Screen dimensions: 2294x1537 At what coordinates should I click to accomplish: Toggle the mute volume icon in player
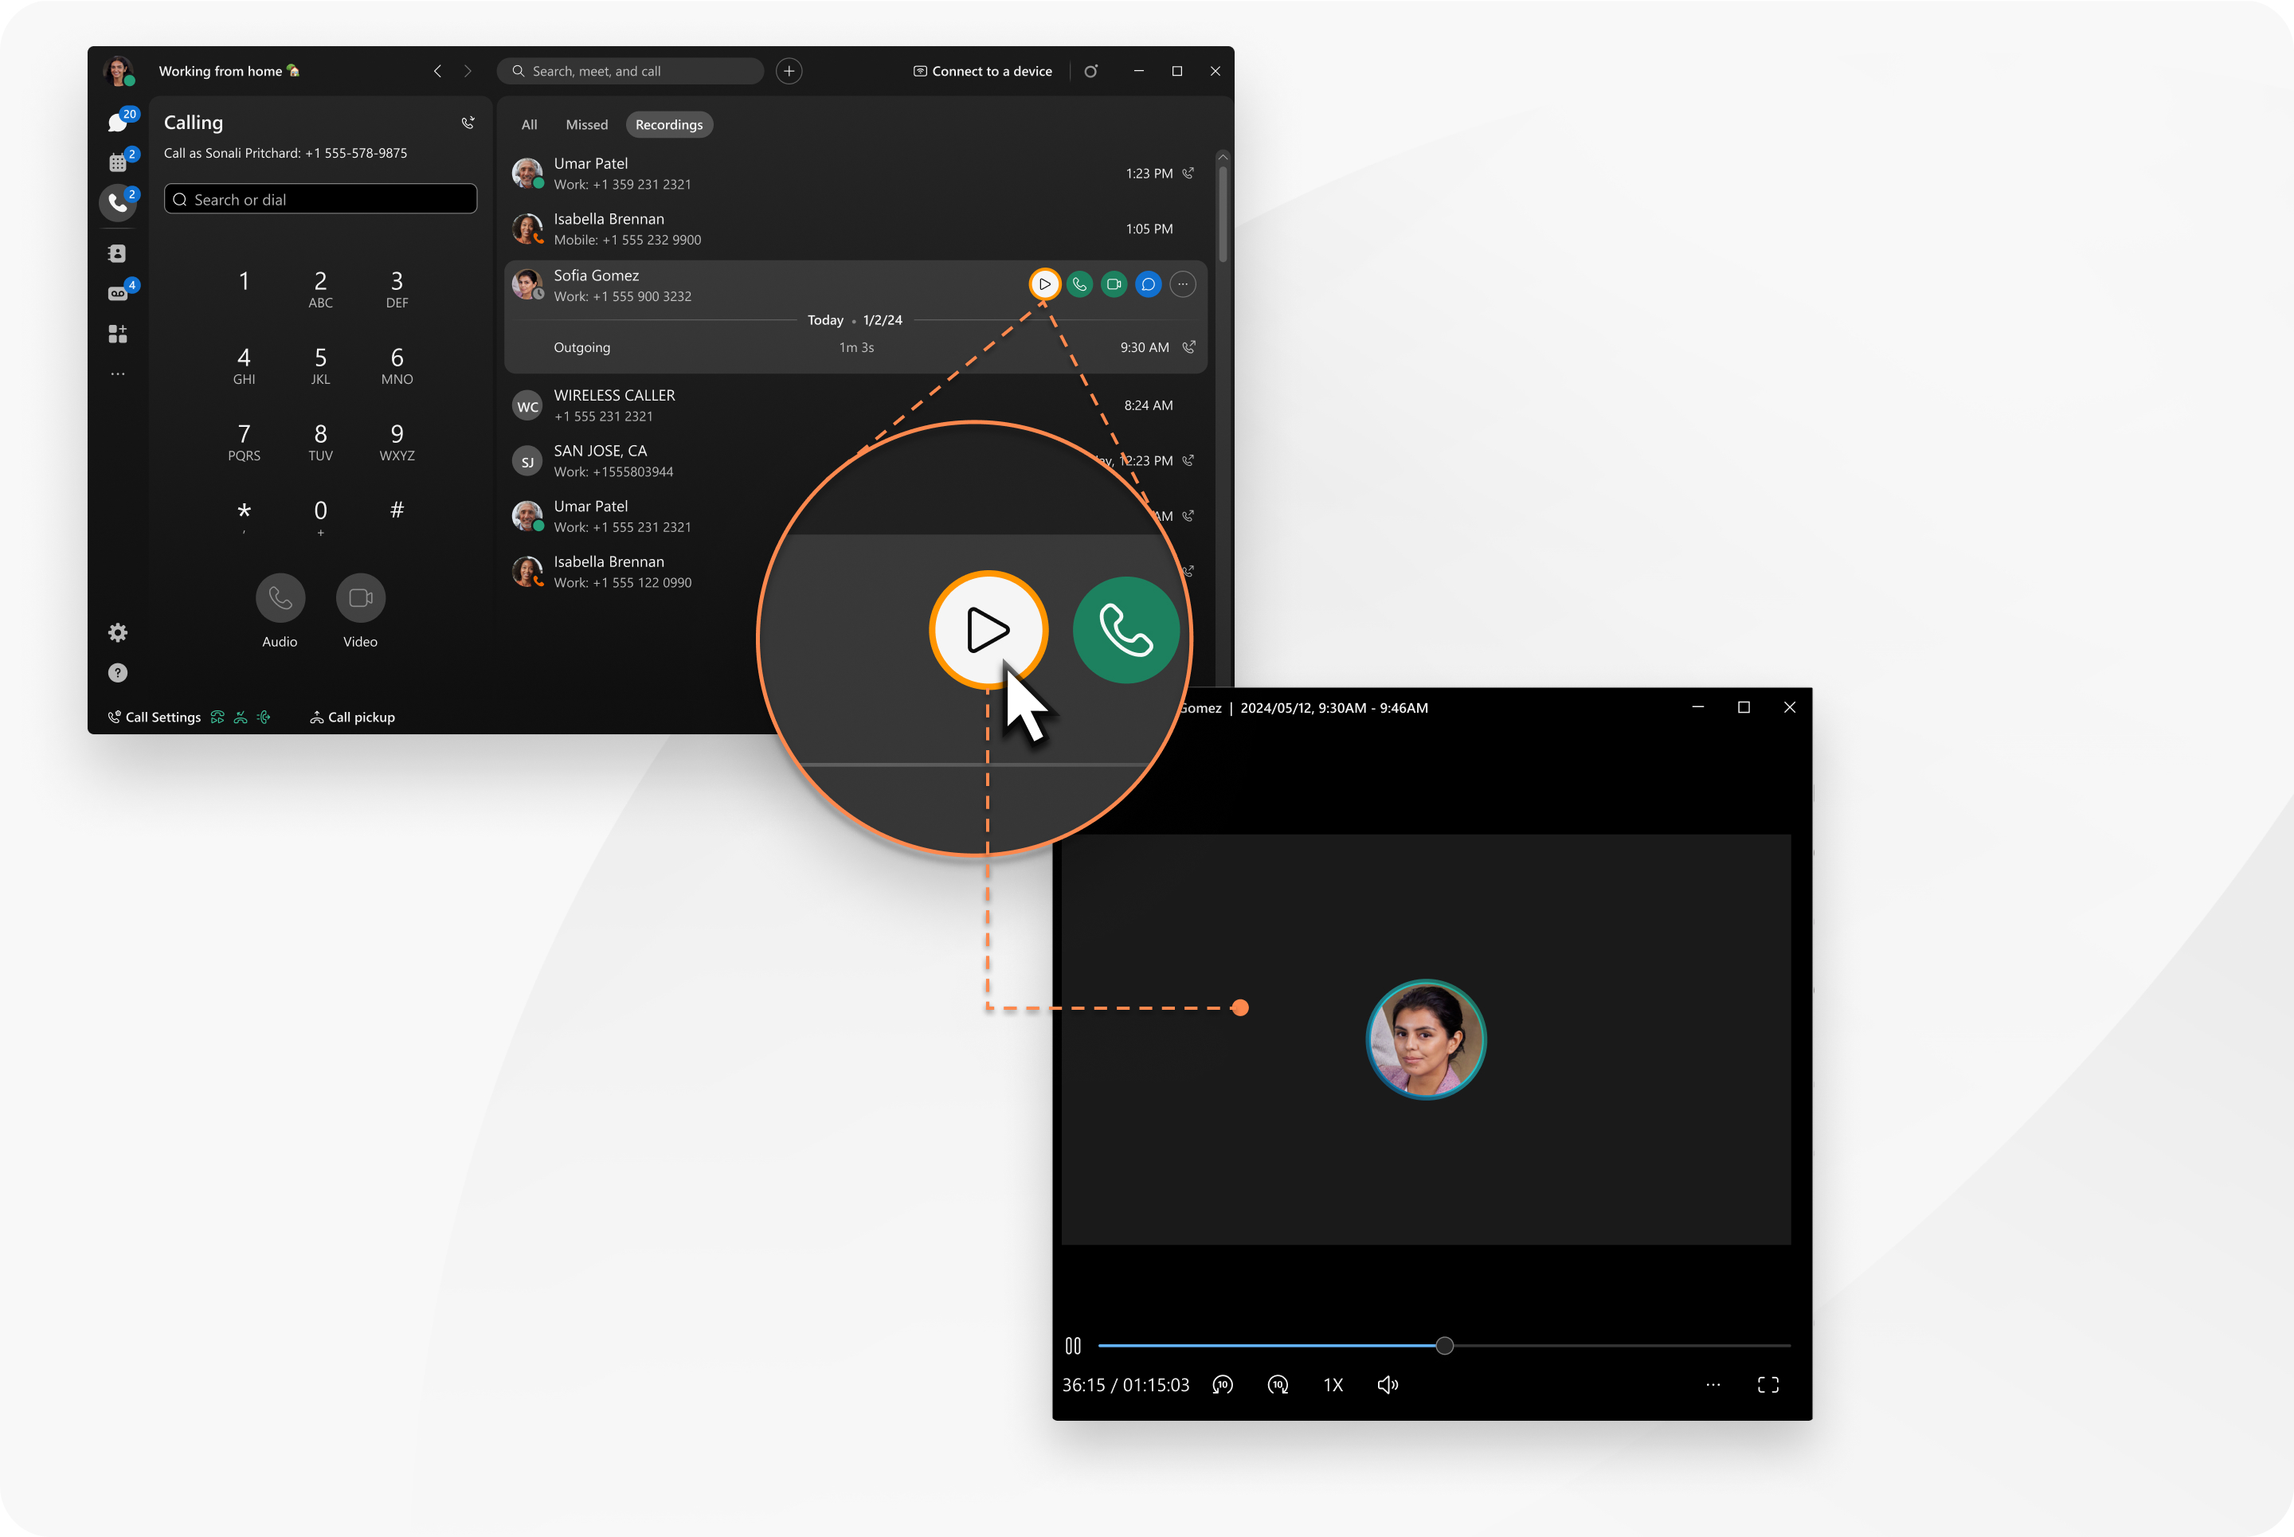pyautogui.click(x=1390, y=1383)
